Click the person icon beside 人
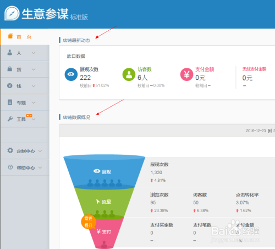 [x=10, y=52]
